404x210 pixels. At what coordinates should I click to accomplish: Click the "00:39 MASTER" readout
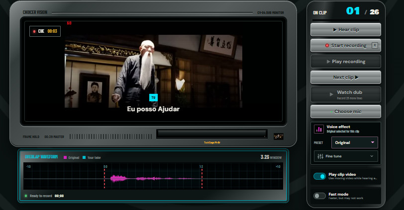click(x=54, y=137)
